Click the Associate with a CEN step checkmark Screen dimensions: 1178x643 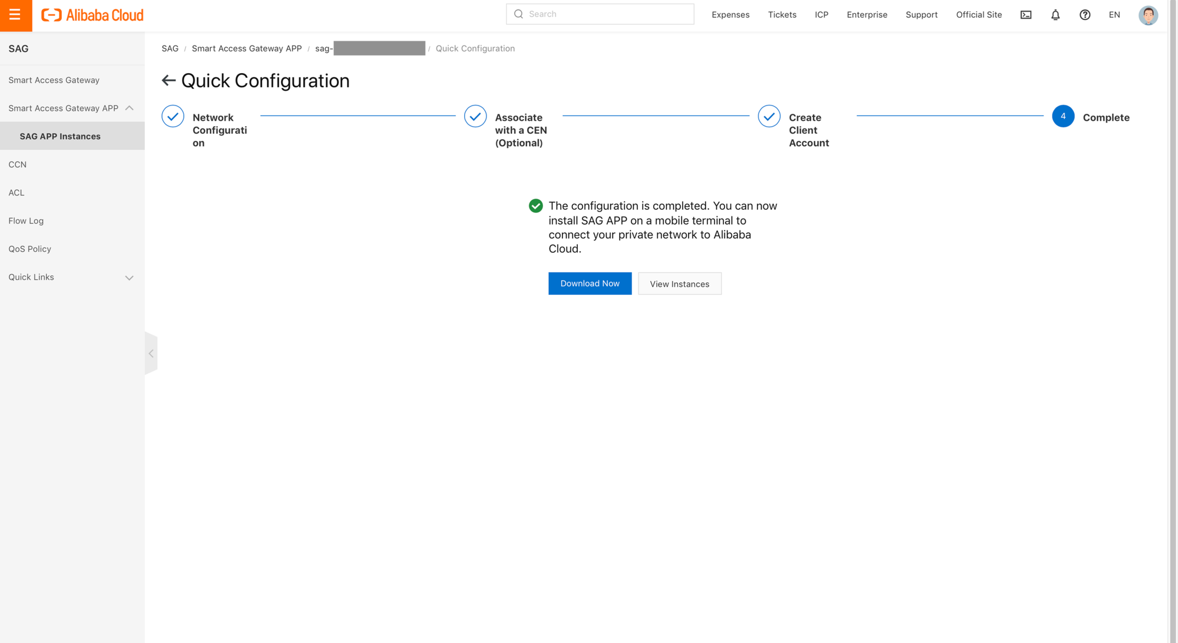point(475,116)
